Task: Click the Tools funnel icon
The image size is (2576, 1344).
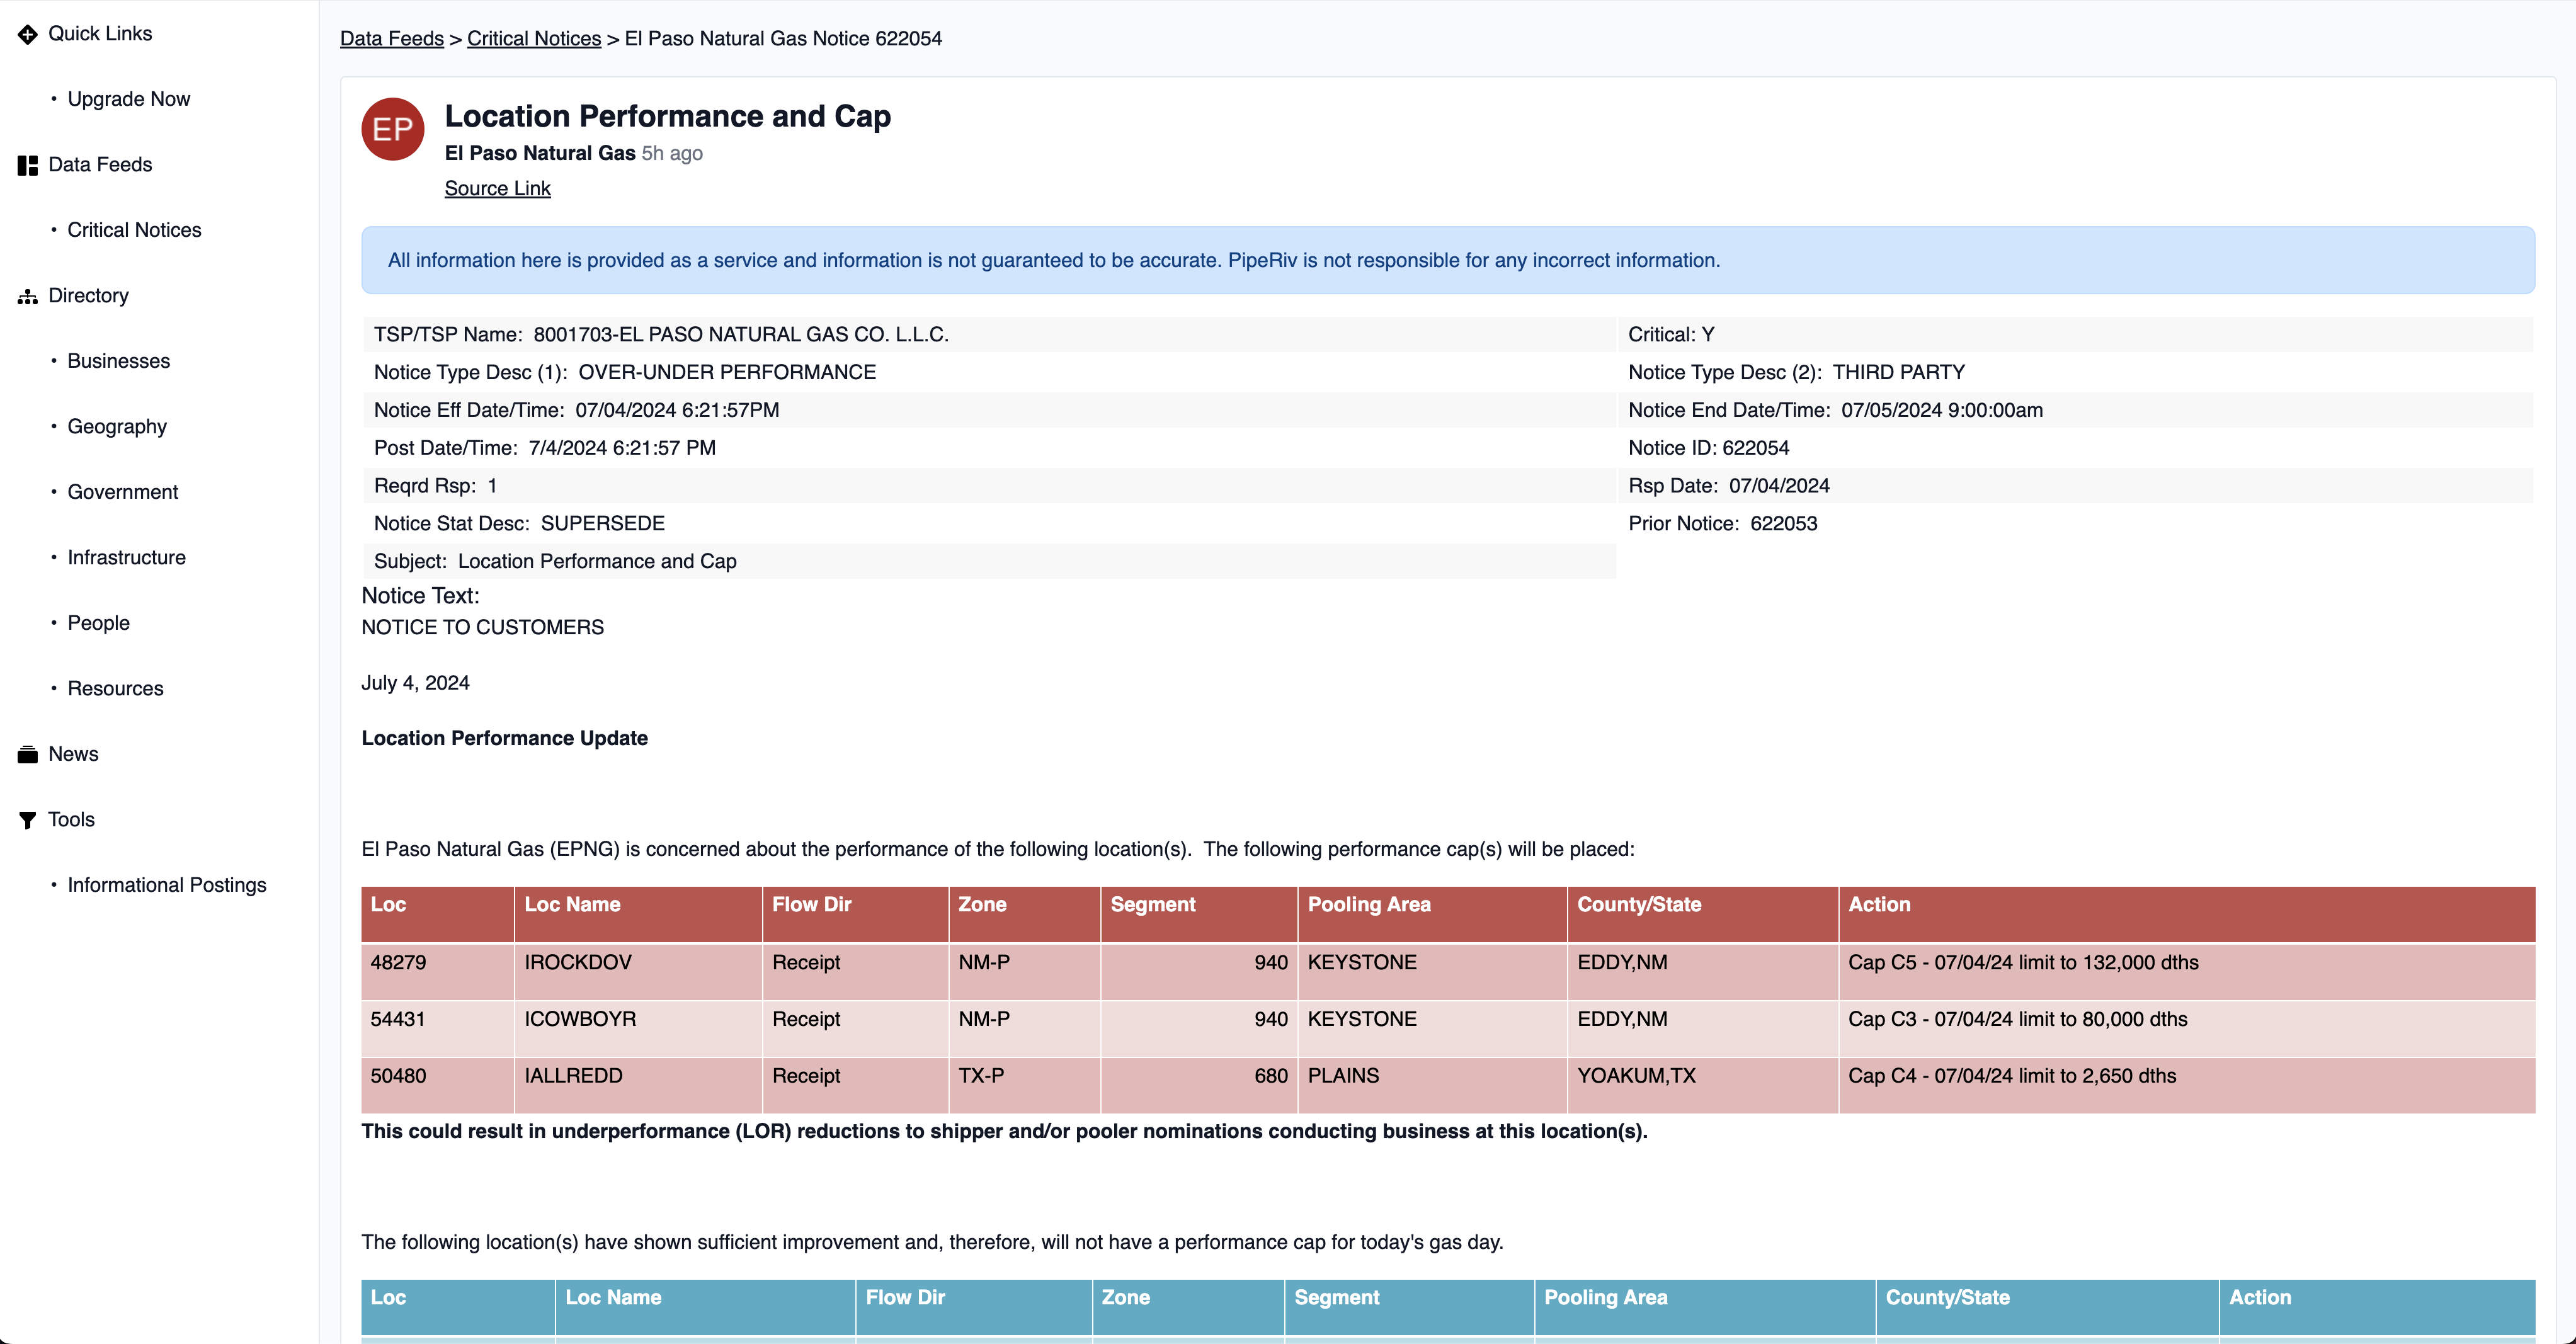Action: point(27,820)
